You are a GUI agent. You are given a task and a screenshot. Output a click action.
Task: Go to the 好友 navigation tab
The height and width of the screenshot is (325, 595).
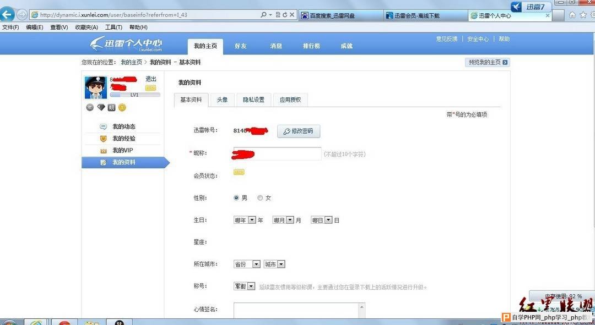(x=241, y=46)
